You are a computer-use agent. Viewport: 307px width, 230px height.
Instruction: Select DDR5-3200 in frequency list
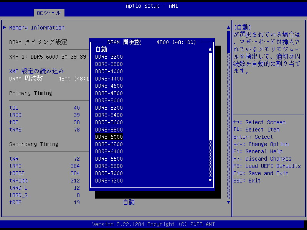[x=109, y=57]
